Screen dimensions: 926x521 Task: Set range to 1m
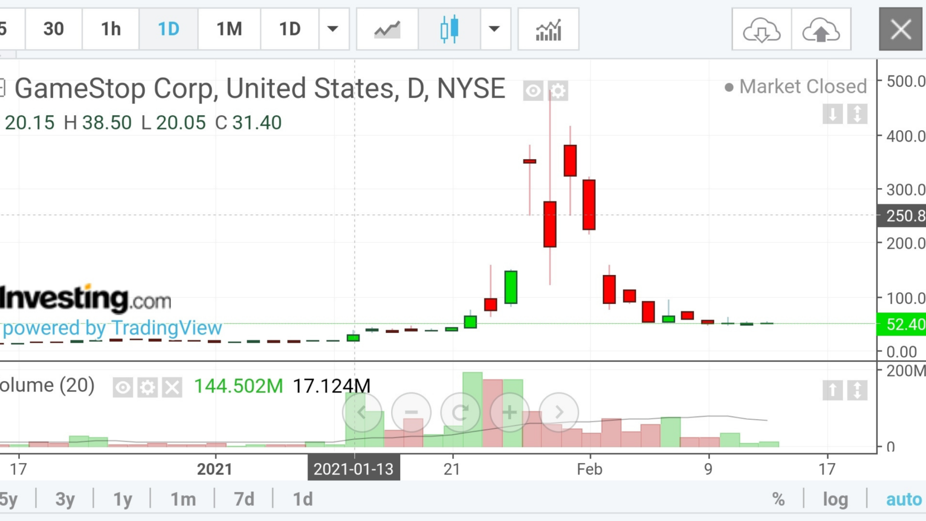pyautogui.click(x=183, y=499)
